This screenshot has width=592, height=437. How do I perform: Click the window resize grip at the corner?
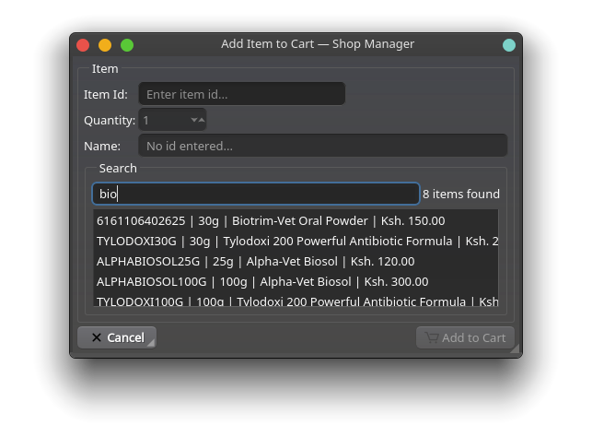click(515, 348)
